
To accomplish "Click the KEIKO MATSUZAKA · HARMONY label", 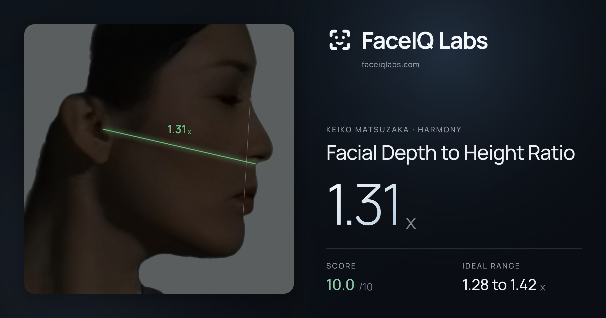I will pos(394,130).
